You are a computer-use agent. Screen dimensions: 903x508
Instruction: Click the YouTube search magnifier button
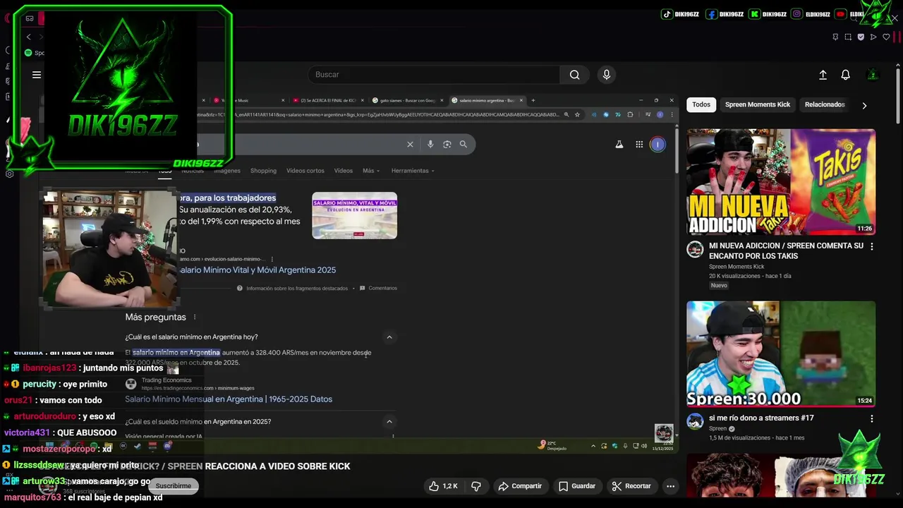tap(575, 75)
